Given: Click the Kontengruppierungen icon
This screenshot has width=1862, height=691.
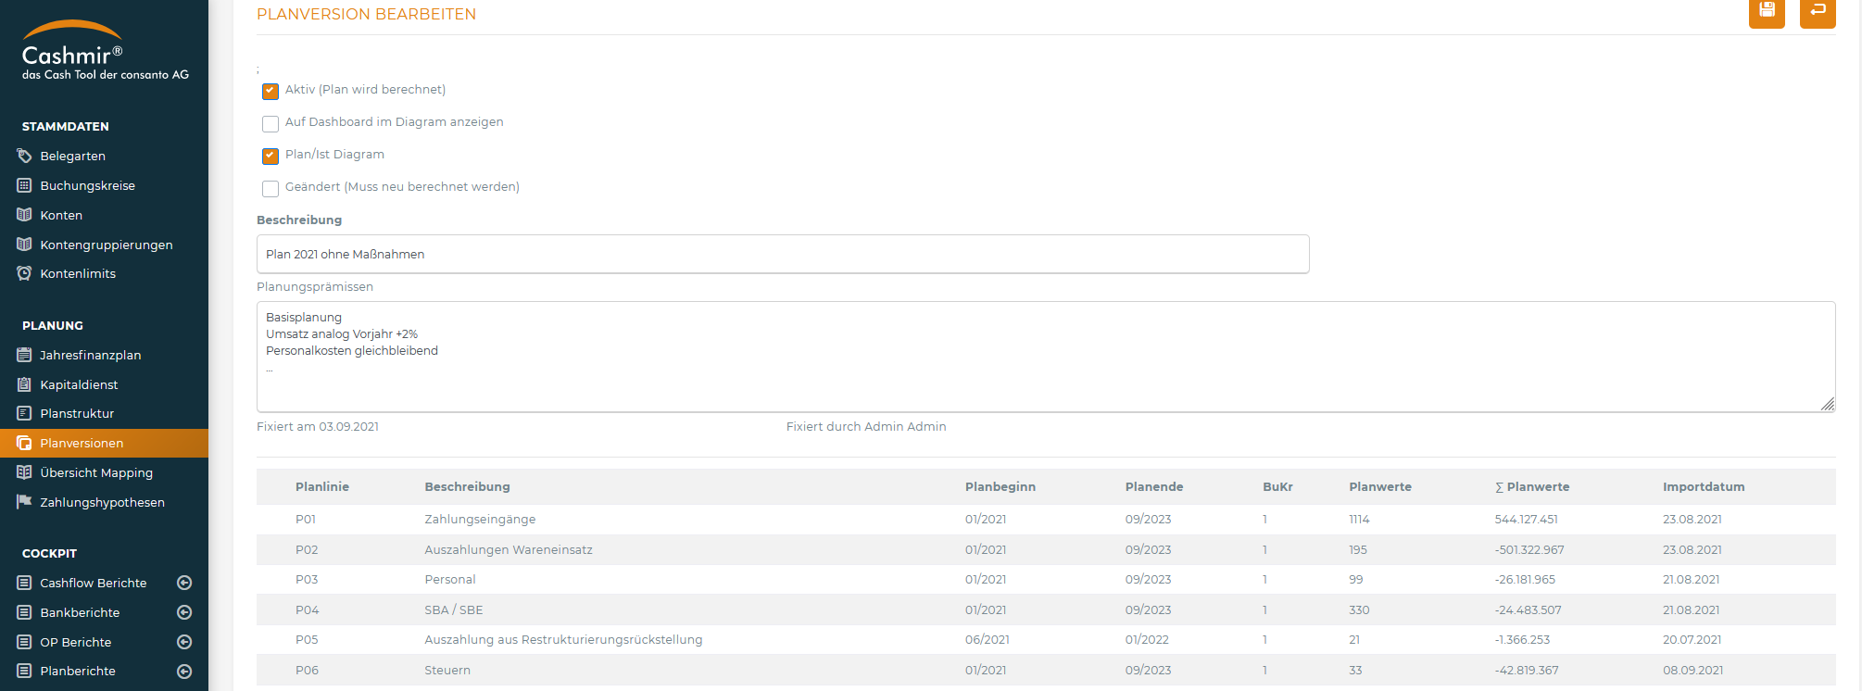Looking at the screenshot, I should coord(24,245).
